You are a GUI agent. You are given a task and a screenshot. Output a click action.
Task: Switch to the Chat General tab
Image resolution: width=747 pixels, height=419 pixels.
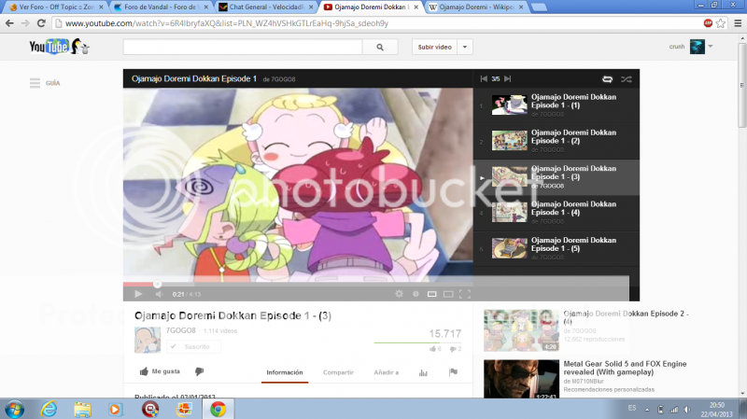click(266, 7)
